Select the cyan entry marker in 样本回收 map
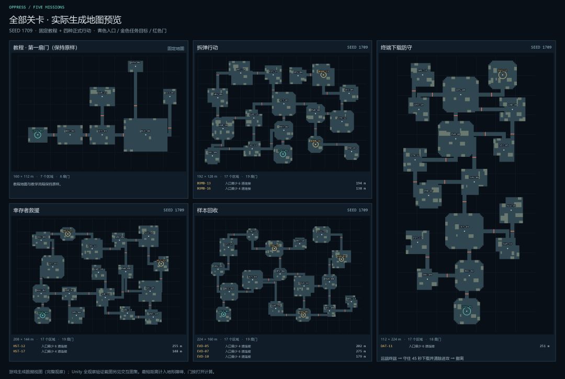Screen dimensions: 565x379 (223, 314)
